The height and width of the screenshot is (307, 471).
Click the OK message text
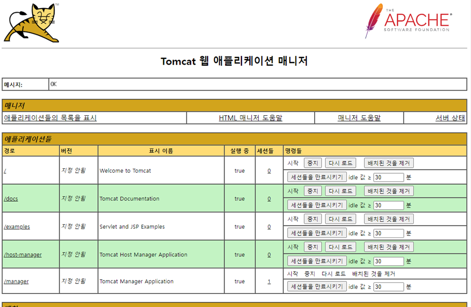54,84
